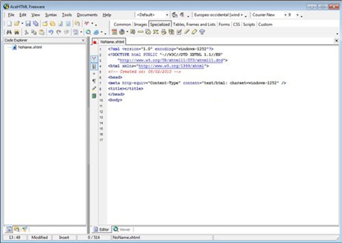The height and width of the screenshot is (243, 342).
Task: Click the Modified status bar field
Action: [x=39, y=237]
